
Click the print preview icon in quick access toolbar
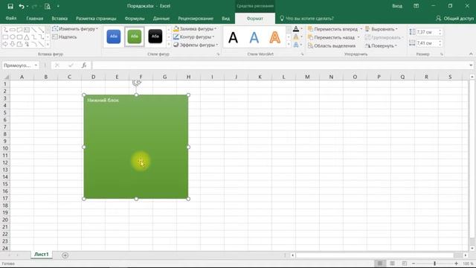[47, 6]
